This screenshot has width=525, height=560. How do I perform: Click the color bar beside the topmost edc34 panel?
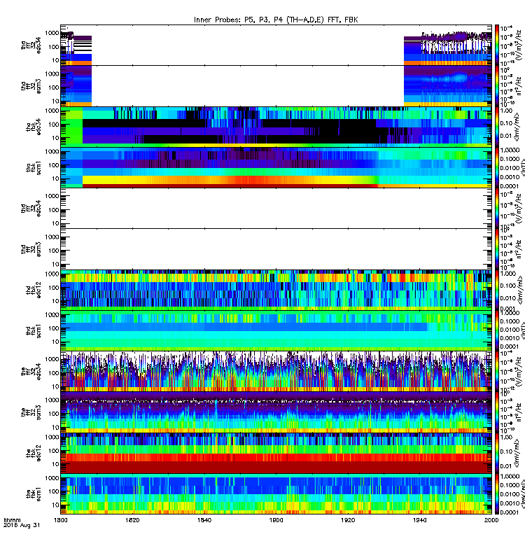pyautogui.click(x=497, y=45)
